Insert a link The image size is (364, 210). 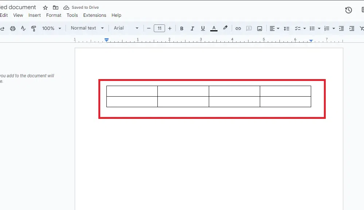tap(238, 28)
